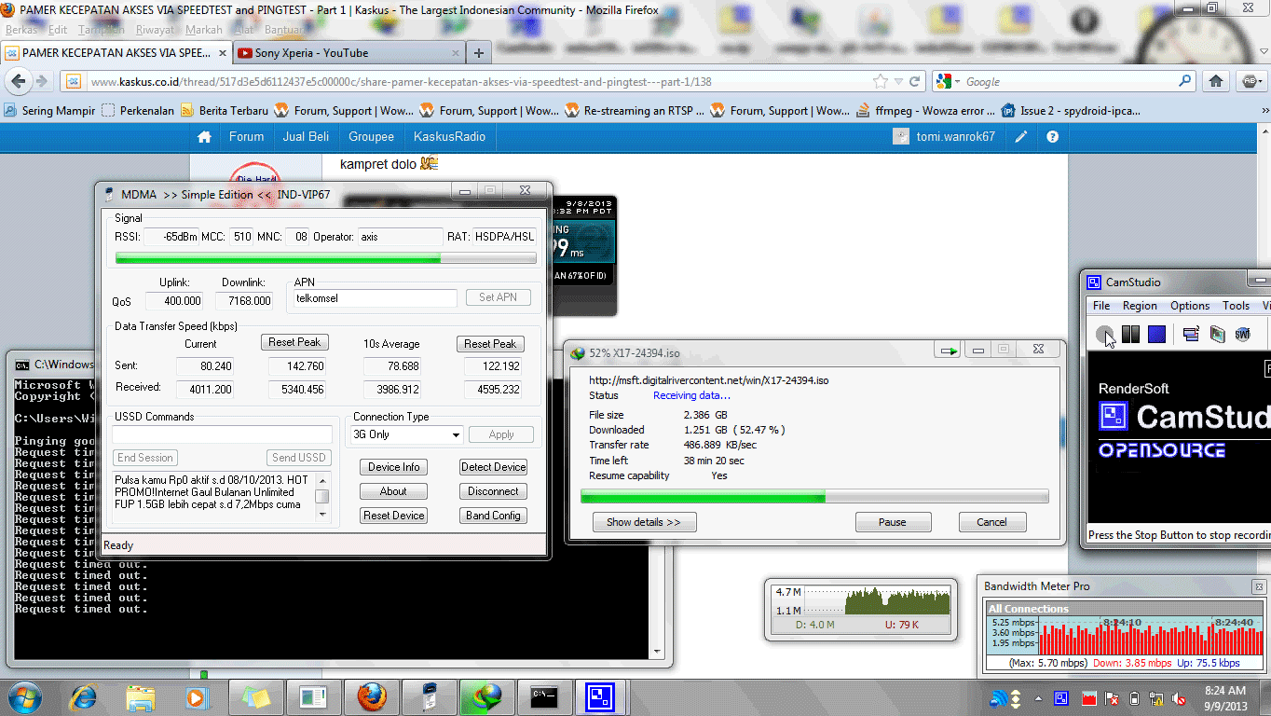Bookmark page with the star icon
This screenshot has height=716, width=1271.
(881, 81)
